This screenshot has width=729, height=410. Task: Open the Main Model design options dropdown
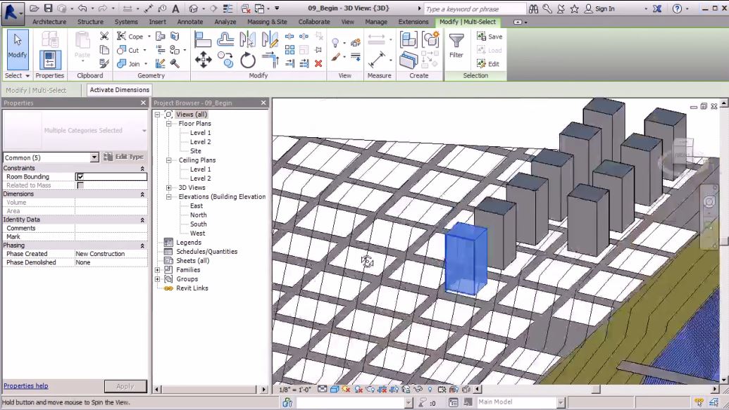point(561,402)
